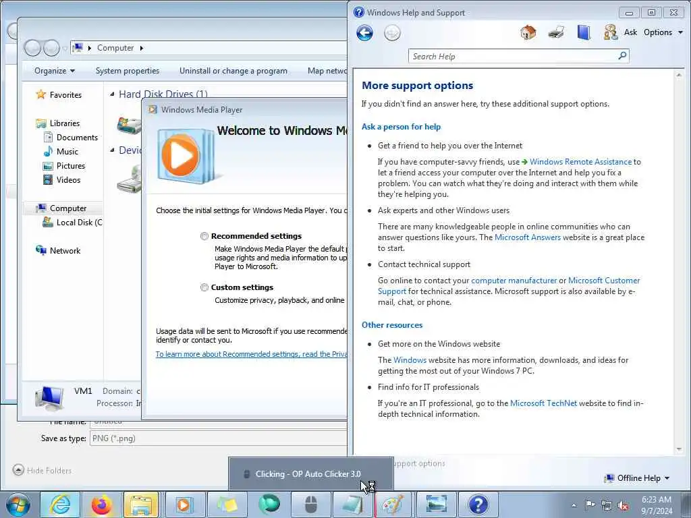
Task: Click the clock in system tray
Action: coord(657,505)
